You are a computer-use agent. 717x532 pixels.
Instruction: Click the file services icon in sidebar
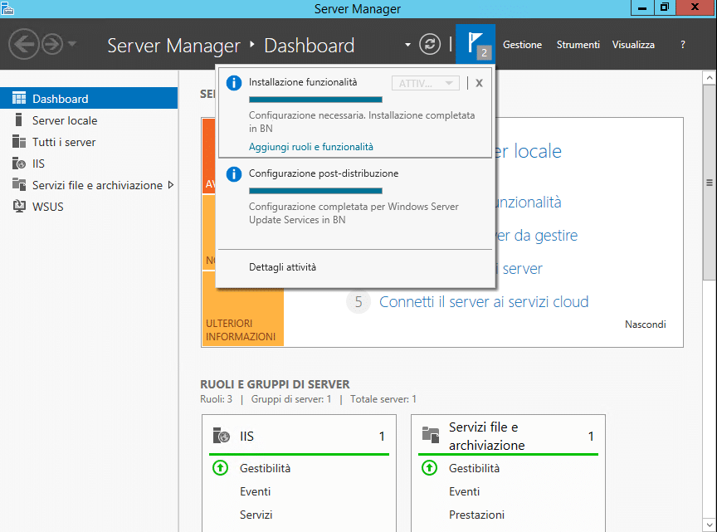tap(19, 184)
